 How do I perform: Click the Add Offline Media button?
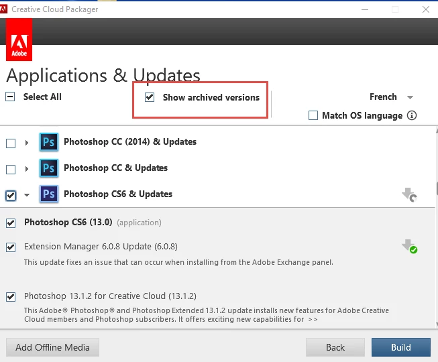click(x=52, y=347)
